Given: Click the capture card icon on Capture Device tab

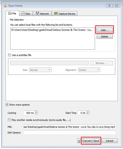Looking at the screenshot, I should (56, 13).
